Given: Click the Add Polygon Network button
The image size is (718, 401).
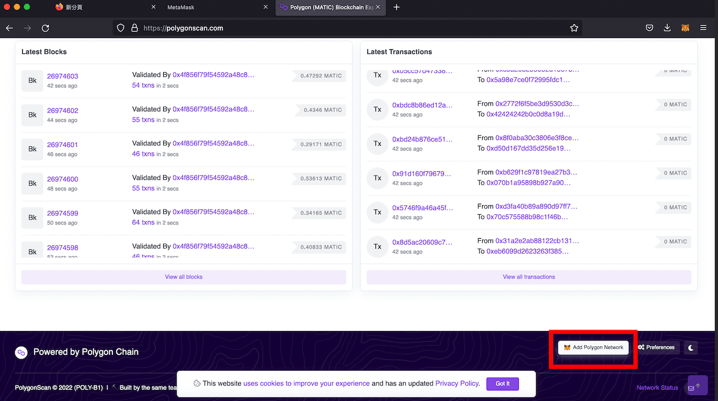Looking at the screenshot, I should click(593, 347).
